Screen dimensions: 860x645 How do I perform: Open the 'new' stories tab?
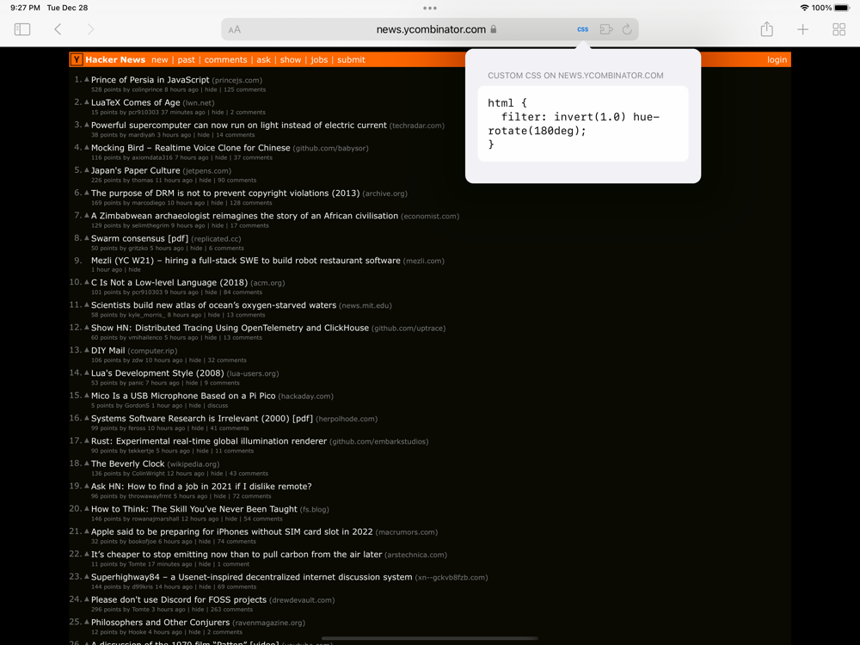pyautogui.click(x=160, y=60)
